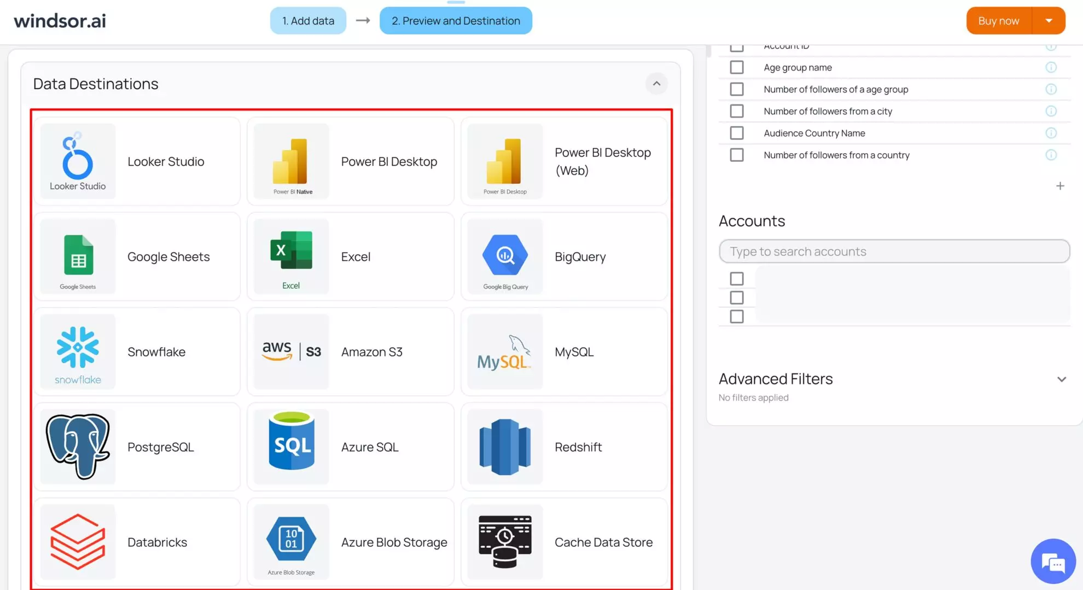This screenshot has width=1083, height=590.
Task: Click the Excel logo icon
Action: pos(292,256)
